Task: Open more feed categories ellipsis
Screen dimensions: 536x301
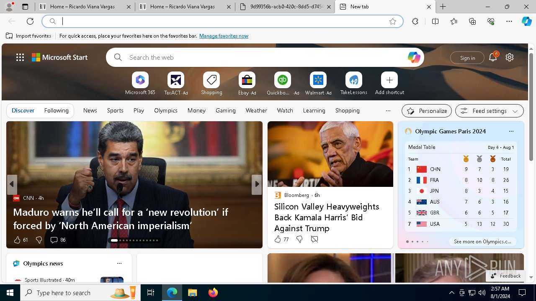Action: (388, 111)
